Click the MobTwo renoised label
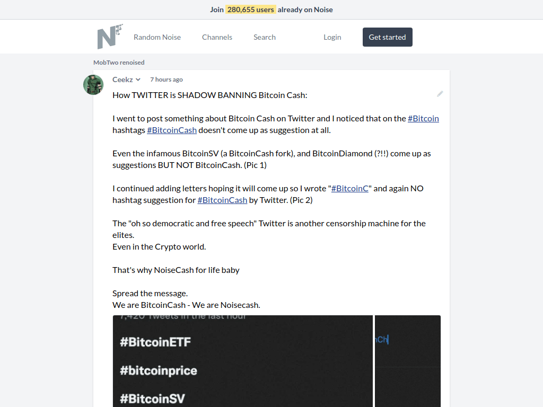 [x=119, y=63]
